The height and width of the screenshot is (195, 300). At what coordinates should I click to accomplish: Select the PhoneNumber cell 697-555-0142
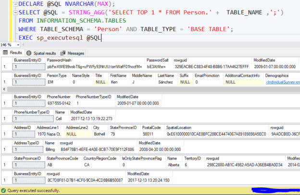click(x=59, y=103)
